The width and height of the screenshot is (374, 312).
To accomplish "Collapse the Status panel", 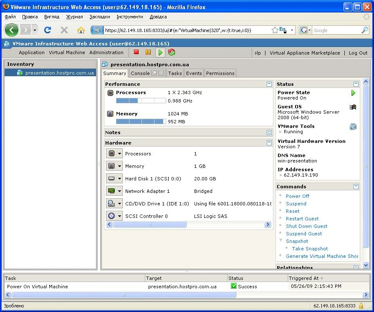I will [x=356, y=84].
